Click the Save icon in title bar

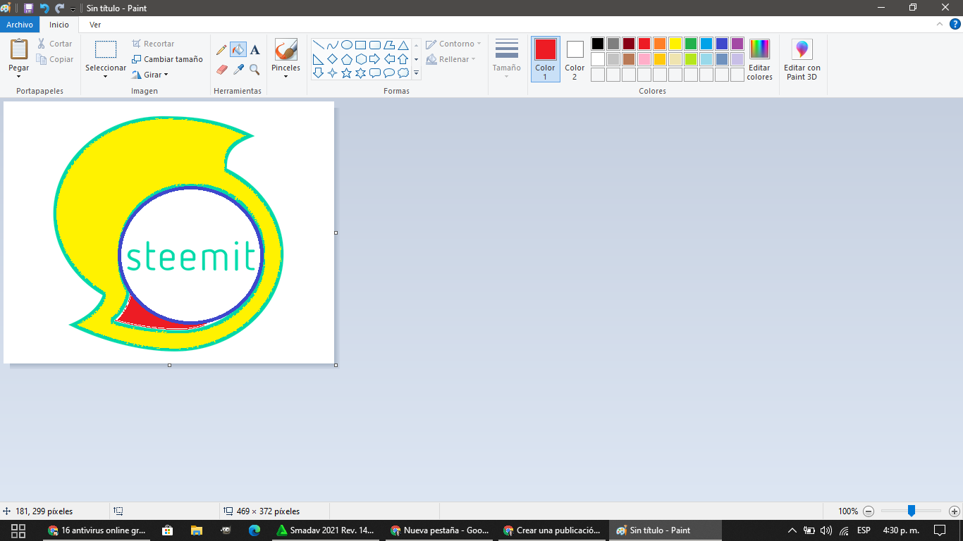[x=28, y=8]
